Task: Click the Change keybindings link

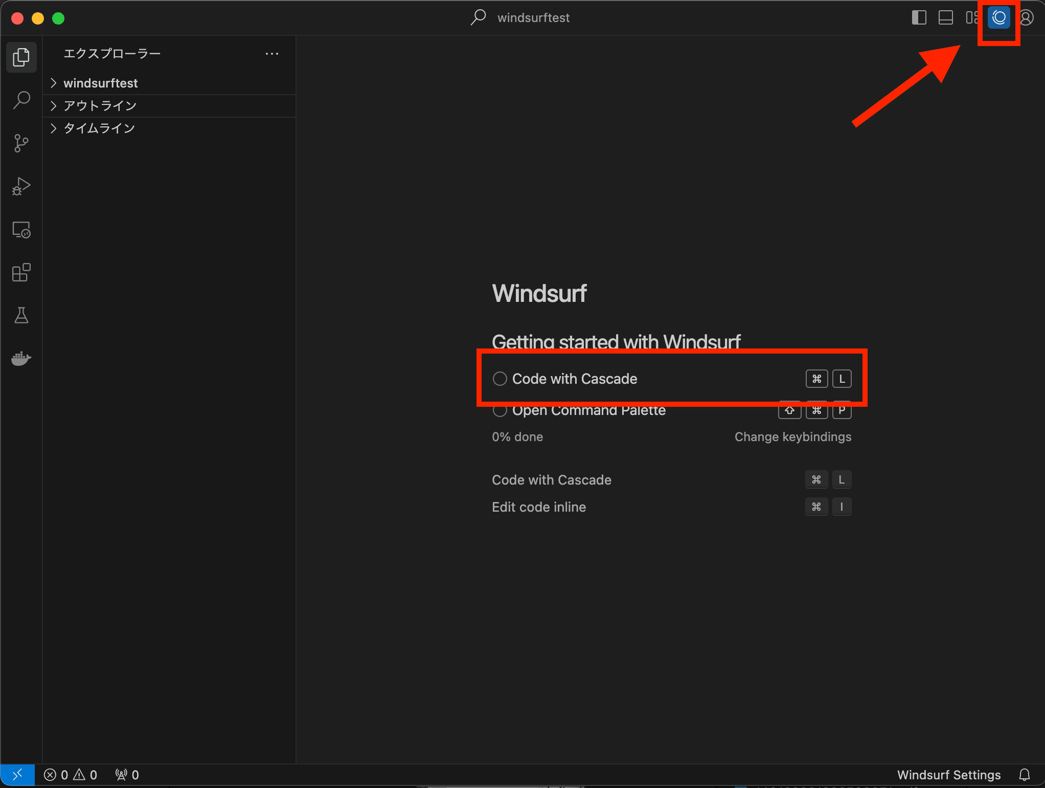Action: pos(792,437)
